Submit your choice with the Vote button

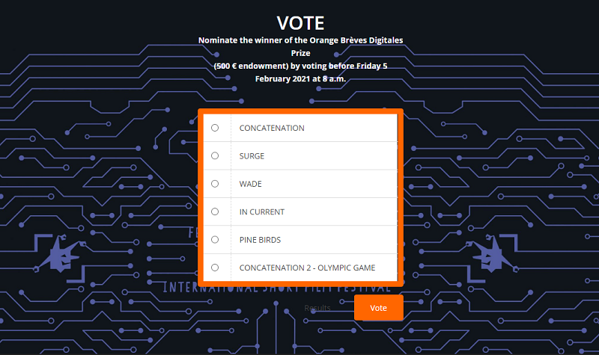(x=378, y=308)
